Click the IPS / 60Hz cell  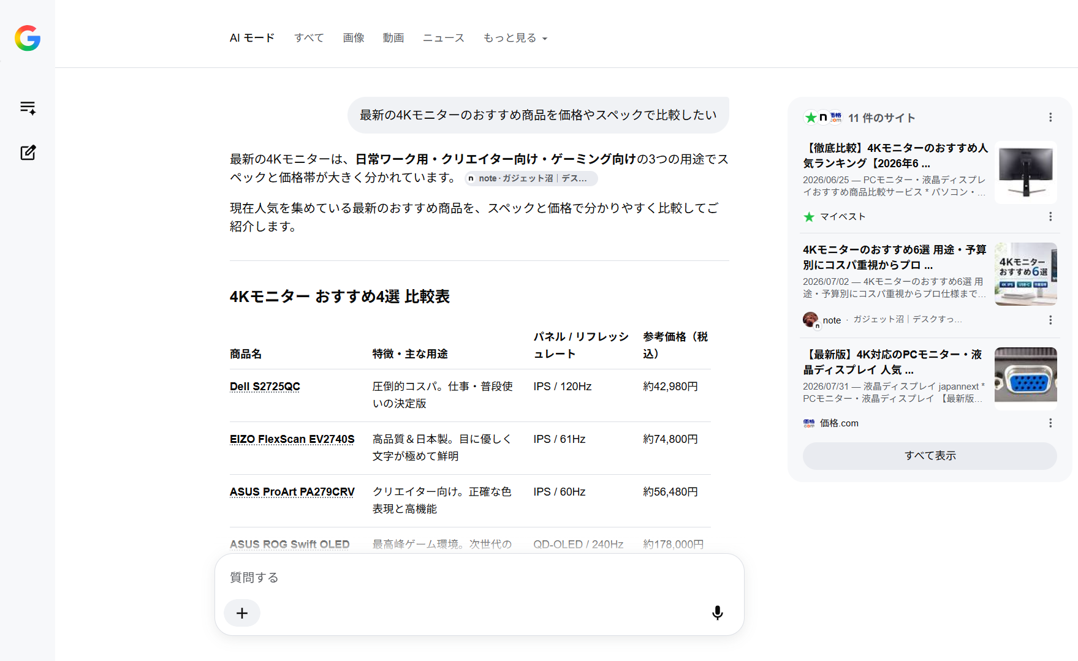click(x=560, y=492)
